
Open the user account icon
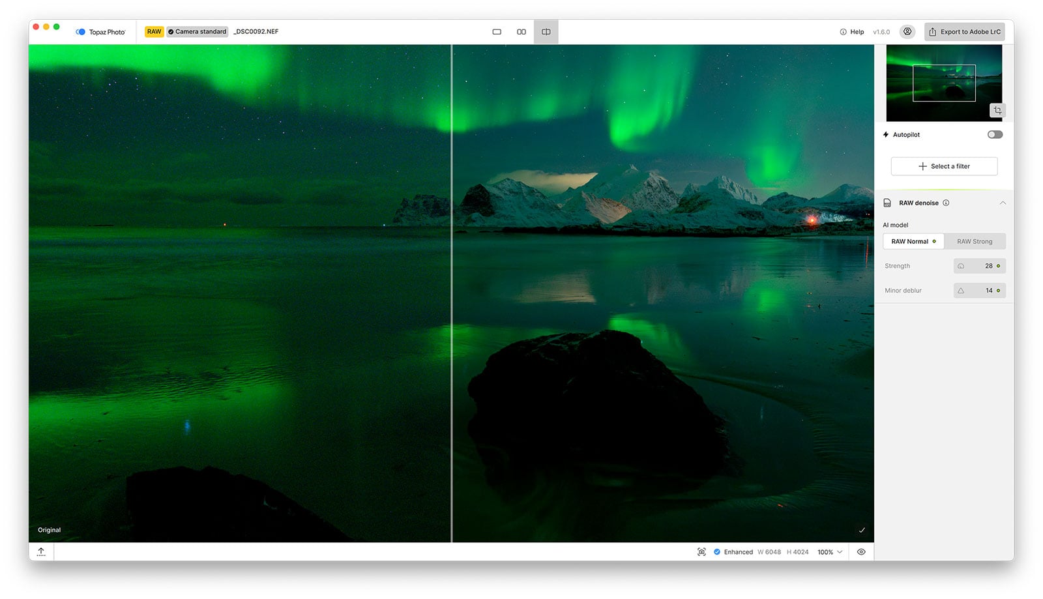tap(907, 31)
